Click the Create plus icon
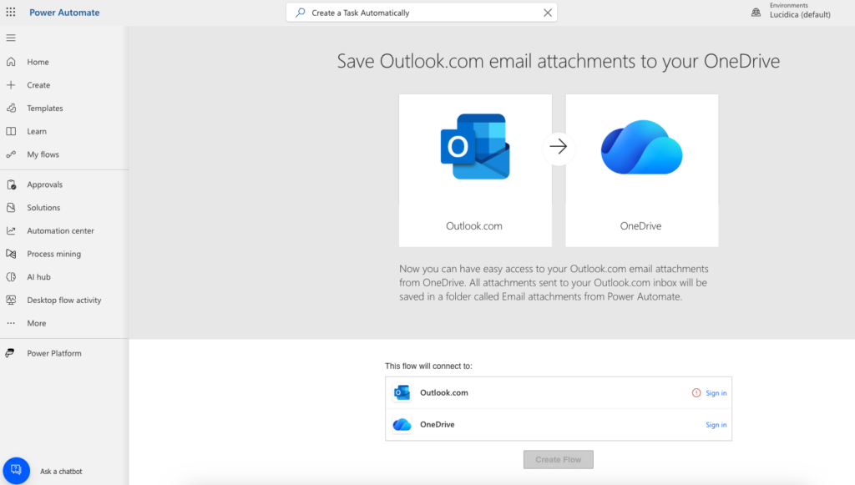This screenshot has width=855, height=485. click(x=11, y=85)
